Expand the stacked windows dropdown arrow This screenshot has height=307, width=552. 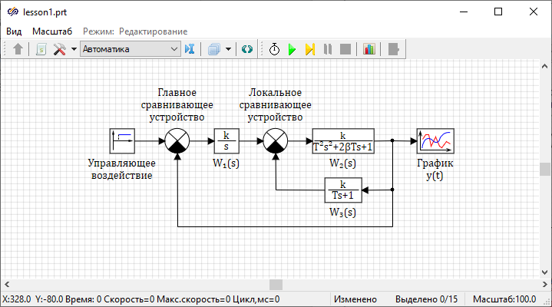tap(228, 49)
